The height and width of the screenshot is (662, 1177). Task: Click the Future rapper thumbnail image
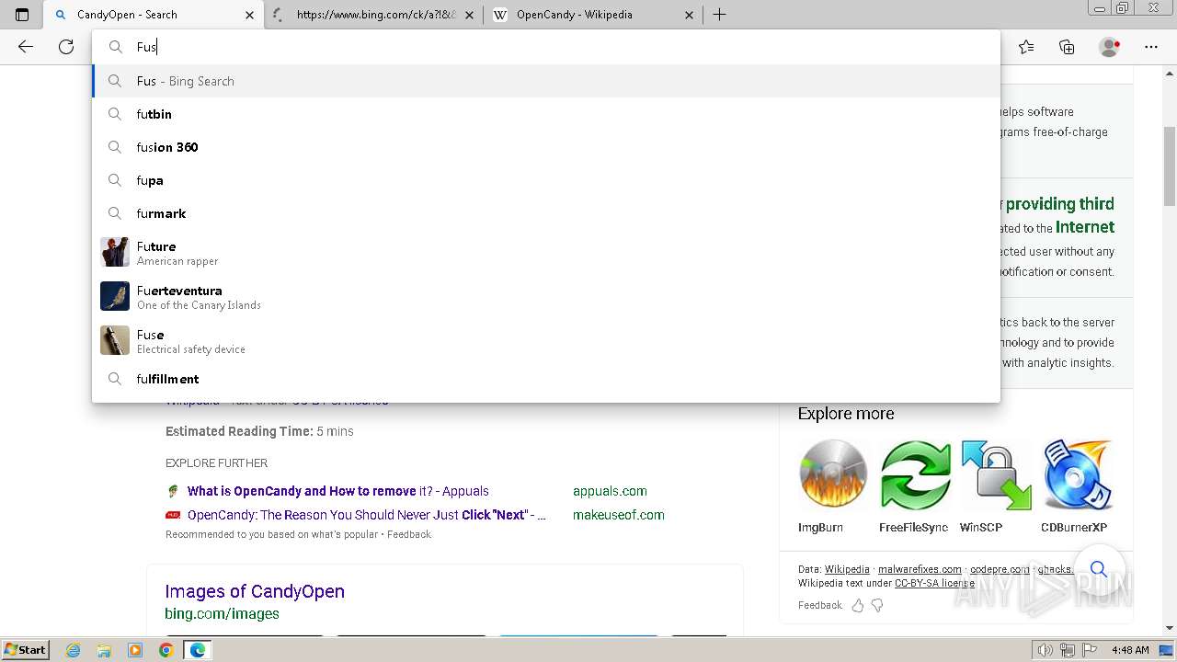pos(115,252)
